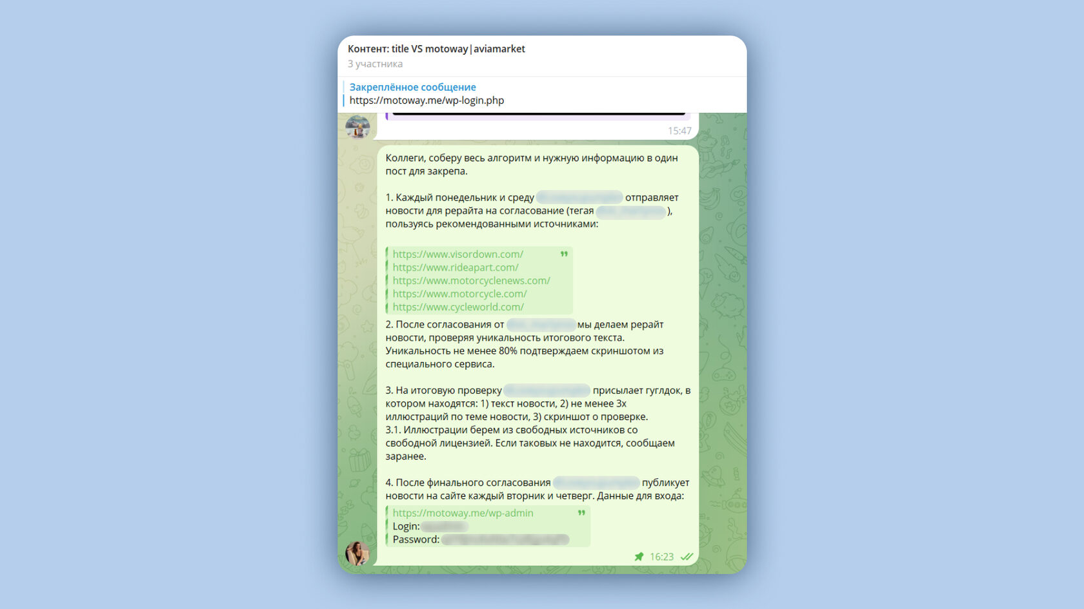Viewport: 1084px width, 609px height.
Task: Click the pinned message wp-login.php link
Action: coord(427,101)
